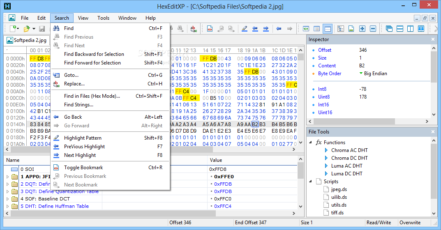Select Highlight Pattern menu entry
The height and width of the screenshot is (230, 441).
point(111,138)
